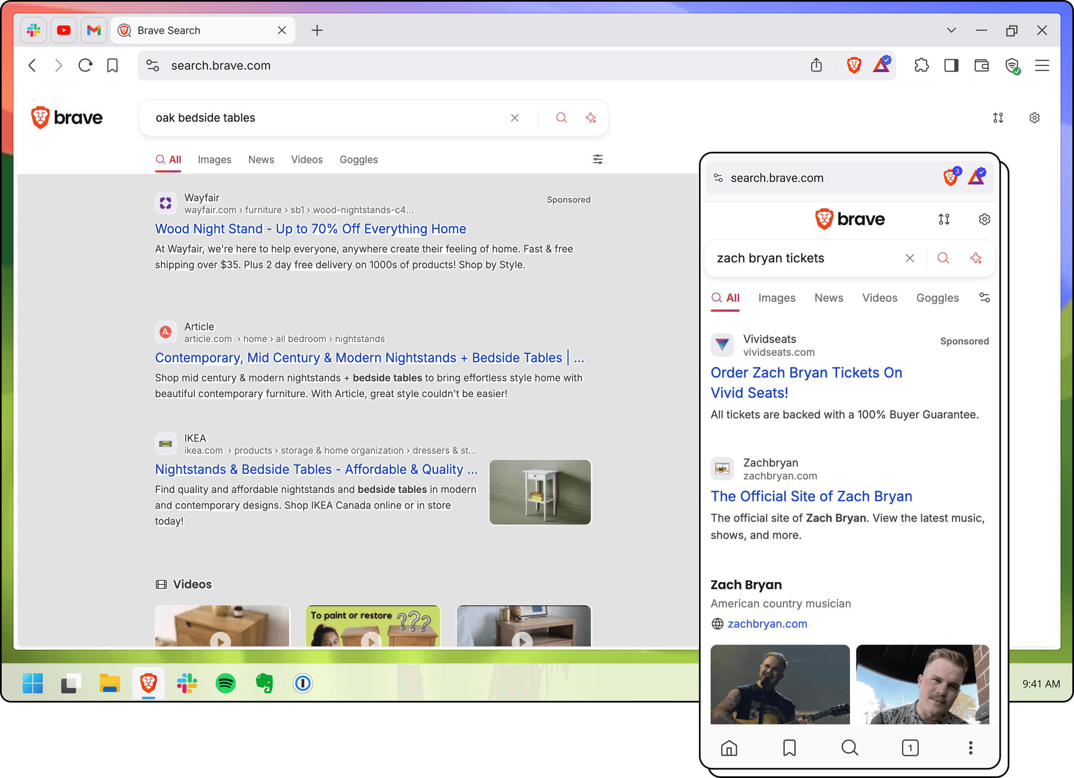Open a new browser tab
Viewport: 1074px width, 778px height.
pos(317,30)
